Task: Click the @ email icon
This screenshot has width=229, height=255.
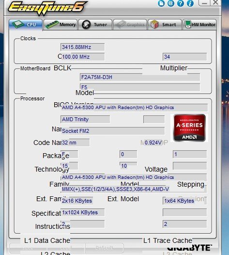Action: tap(171, 3)
